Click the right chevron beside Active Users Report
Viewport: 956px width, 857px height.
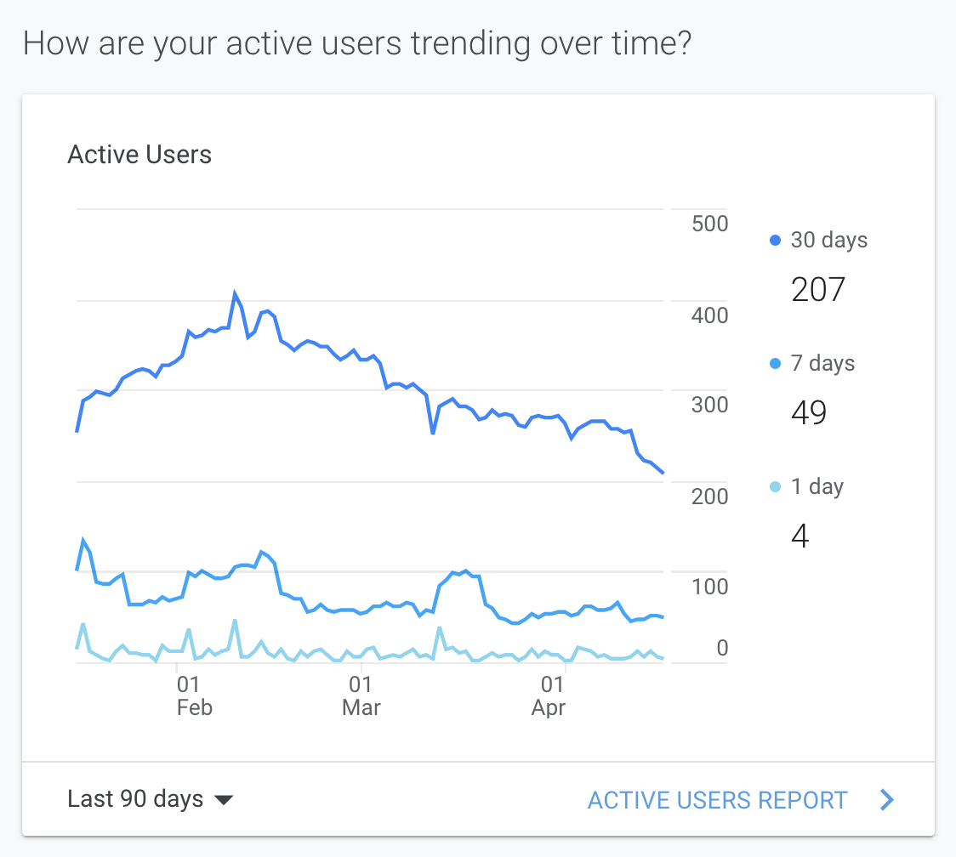pyautogui.click(x=887, y=800)
